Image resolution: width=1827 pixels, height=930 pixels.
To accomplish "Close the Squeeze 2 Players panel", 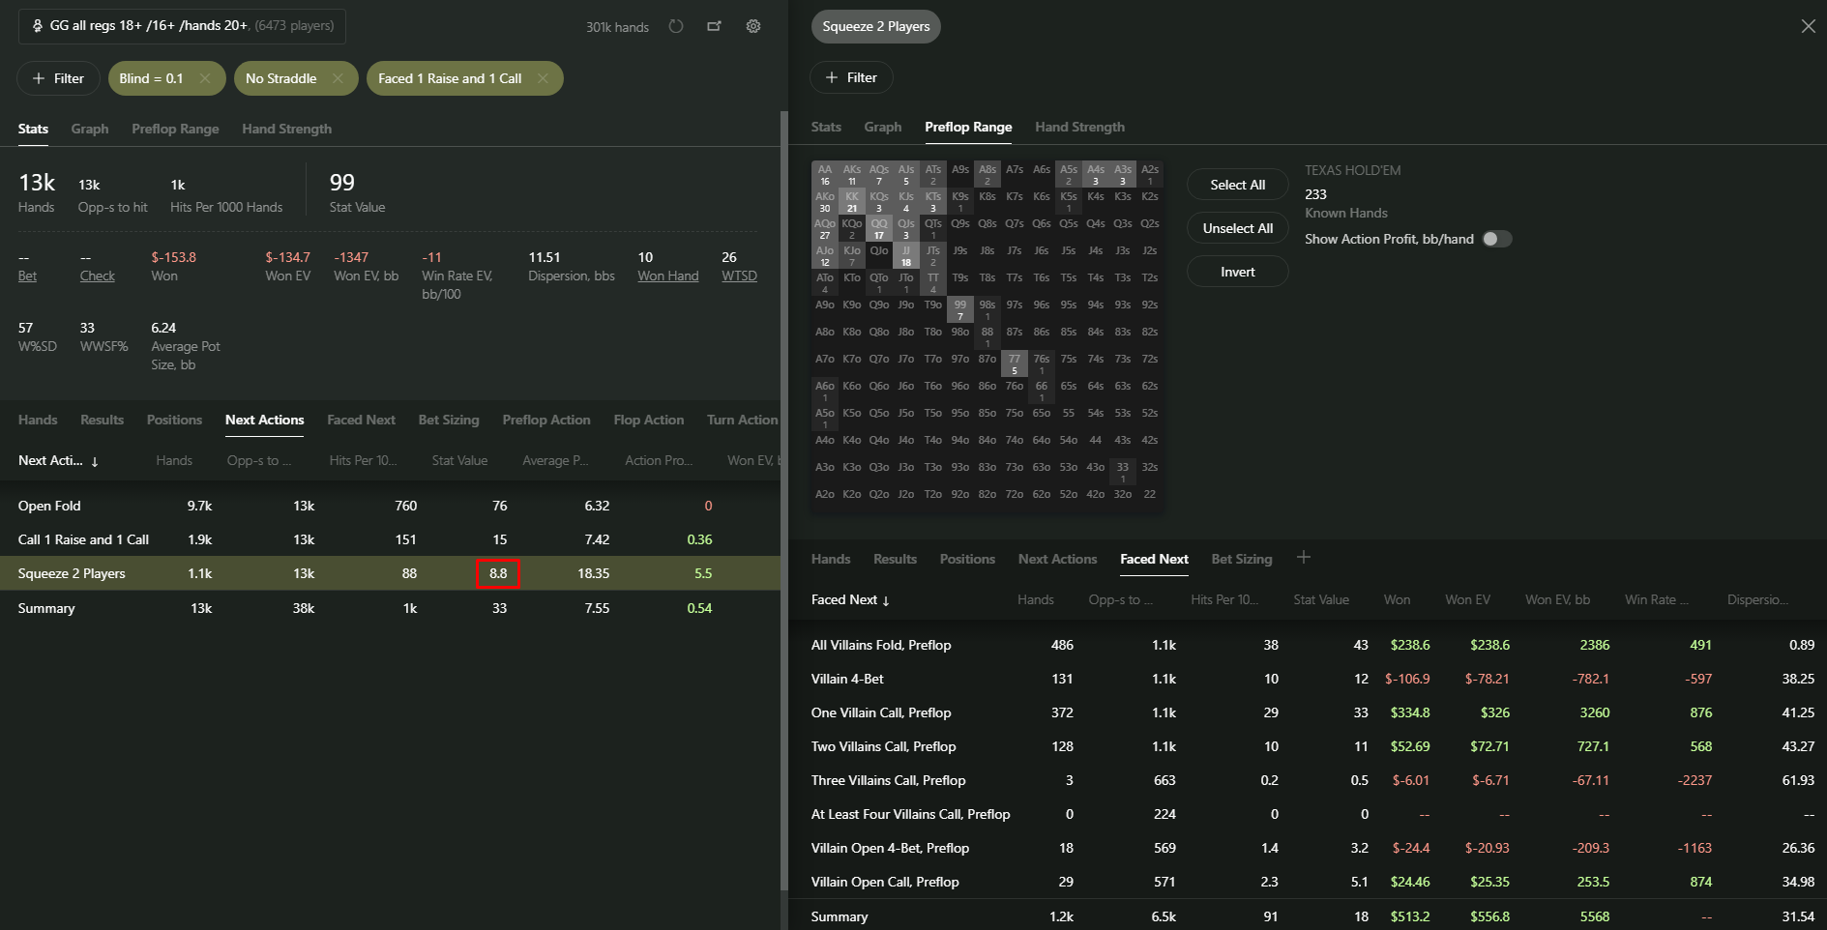I will pyautogui.click(x=1808, y=26).
